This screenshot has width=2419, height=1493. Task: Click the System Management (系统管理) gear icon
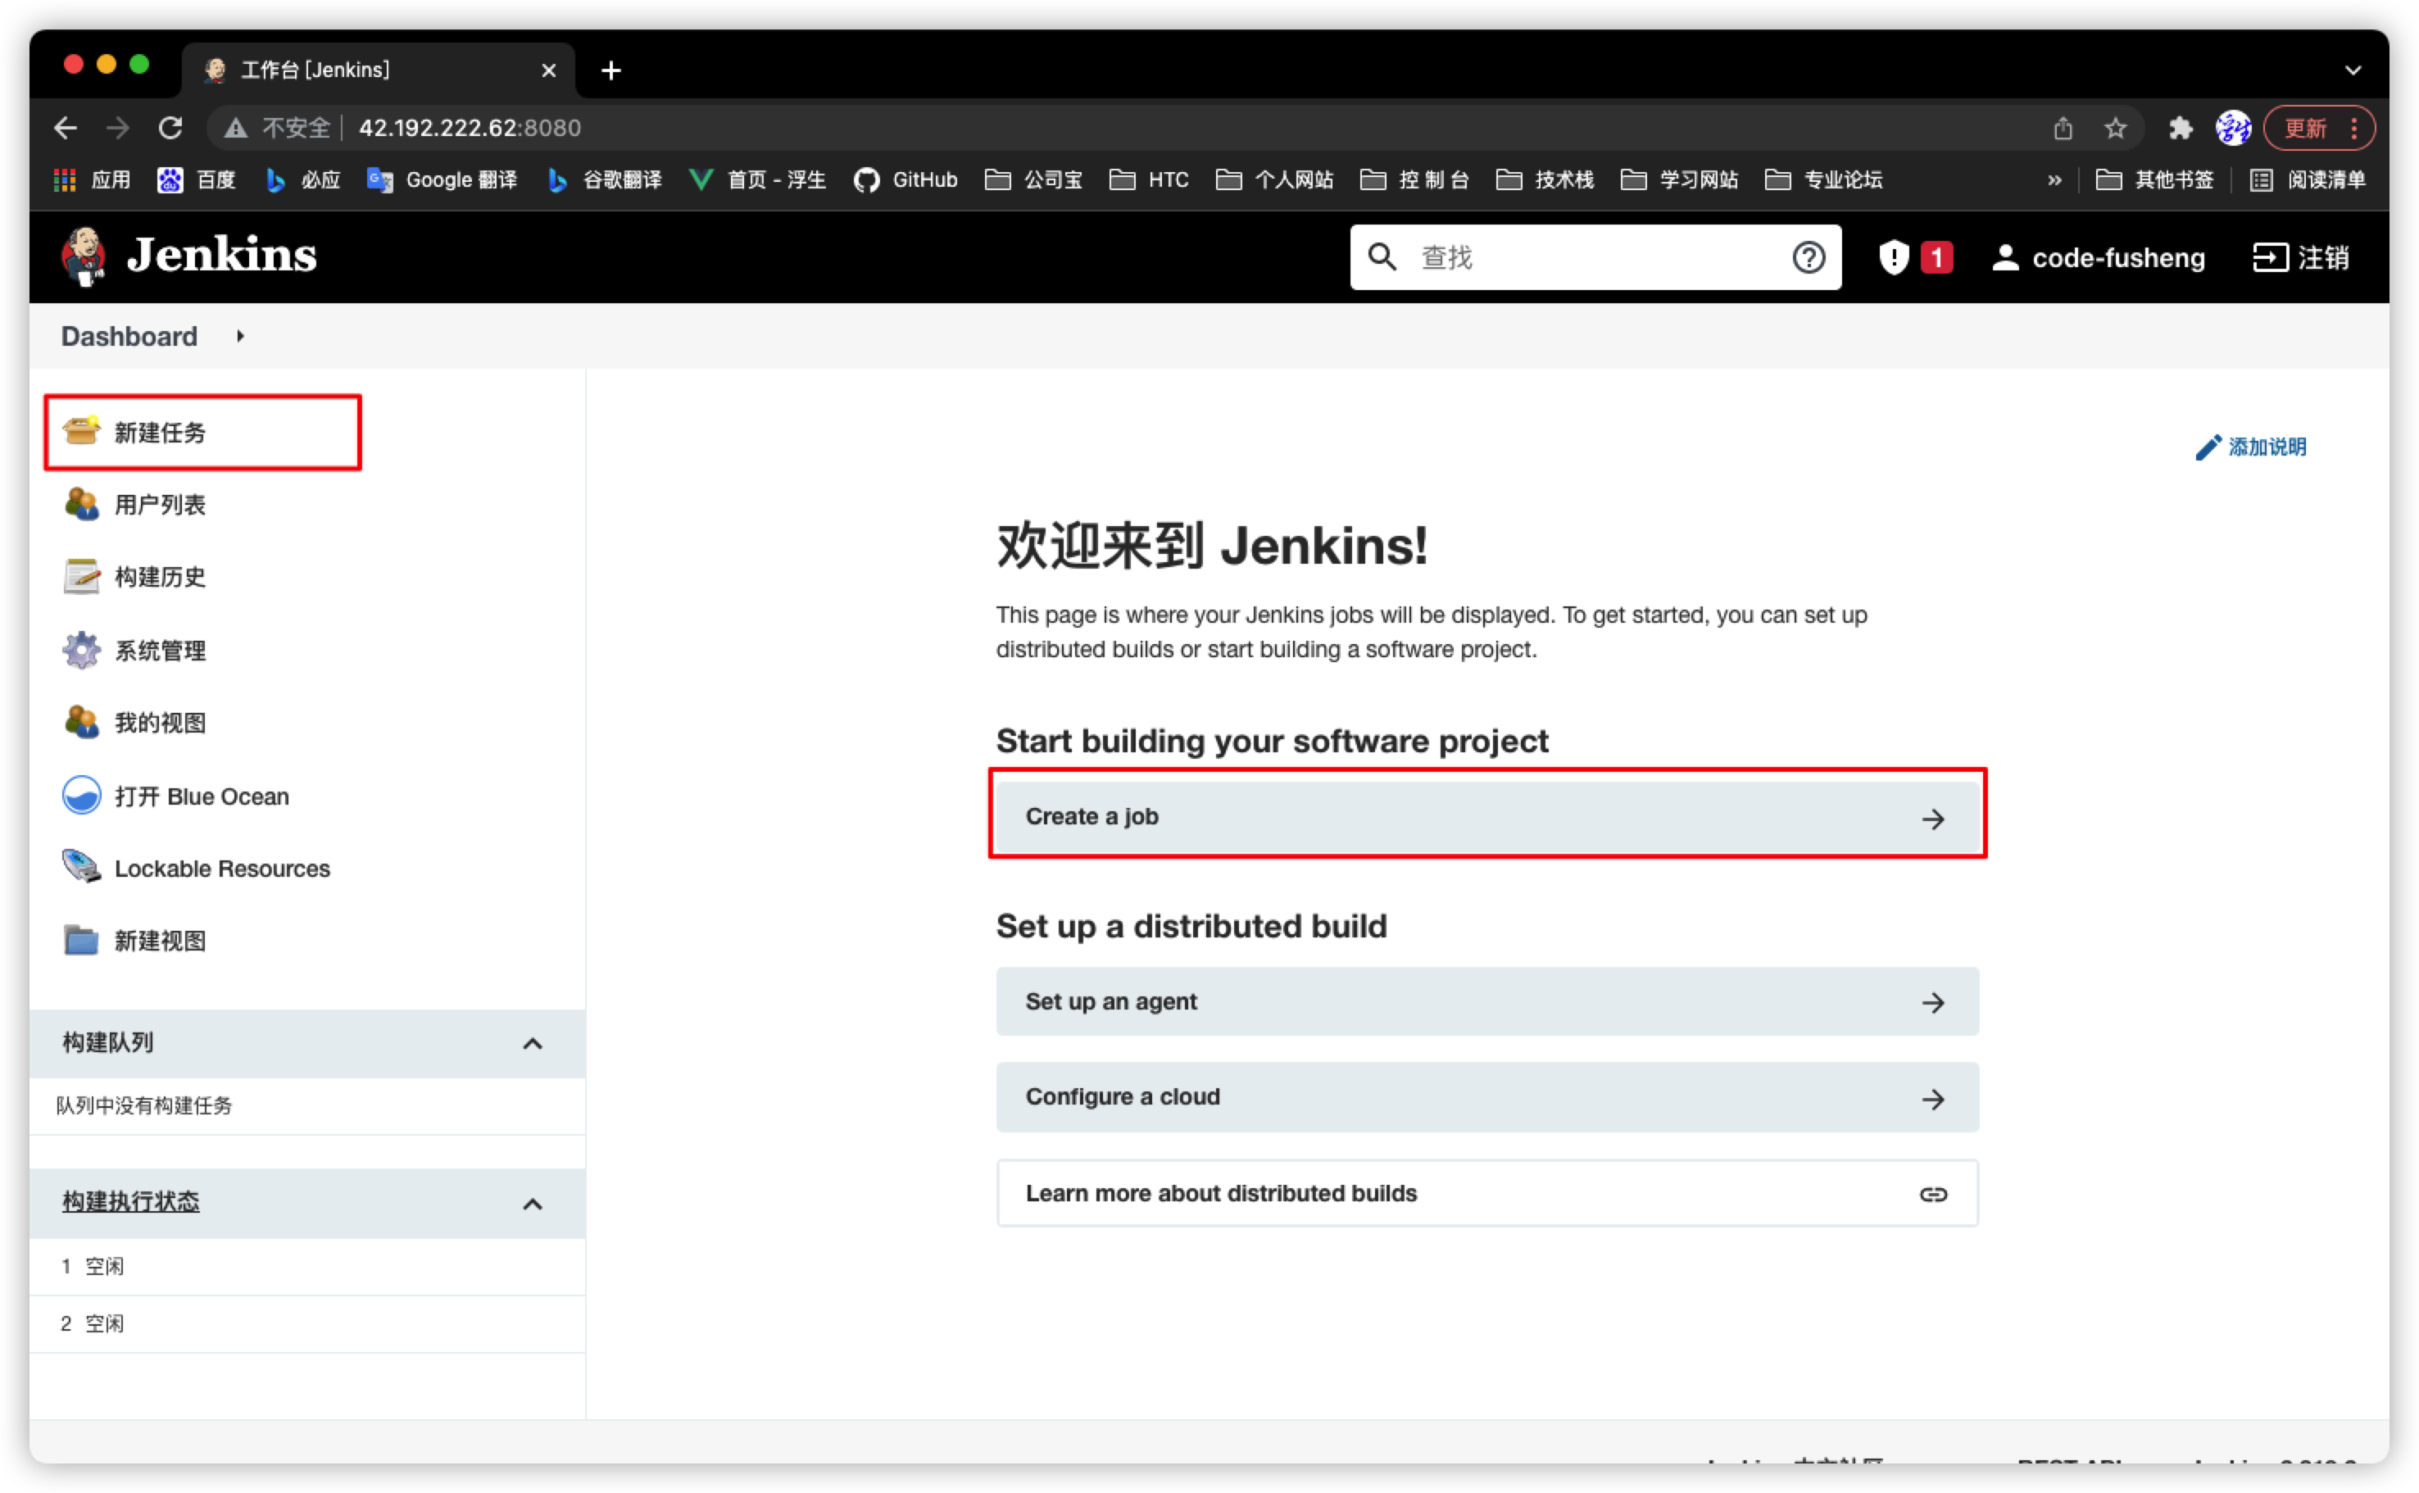(x=81, y=651)
